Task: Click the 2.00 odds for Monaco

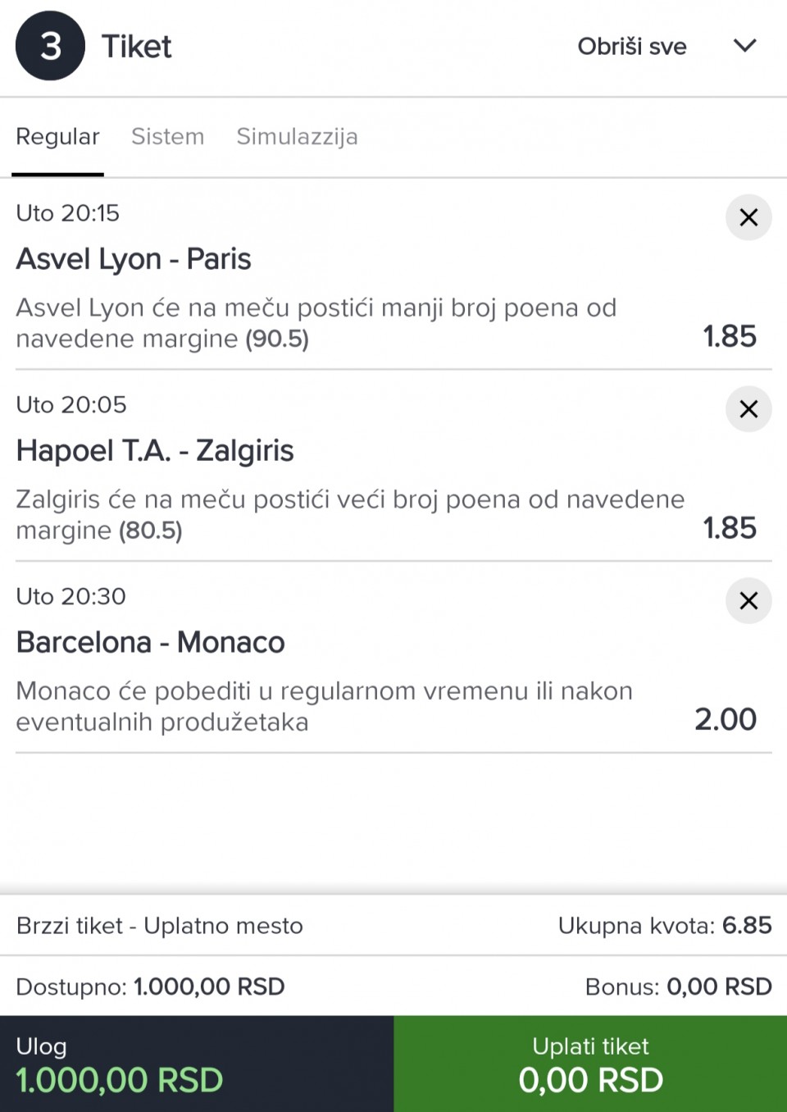Action: (x=726, y=719)
